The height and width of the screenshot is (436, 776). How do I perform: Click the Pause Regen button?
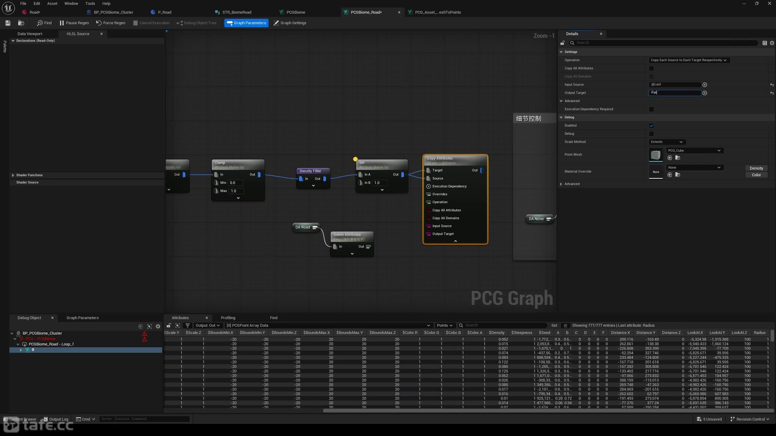tap(74, 23)
